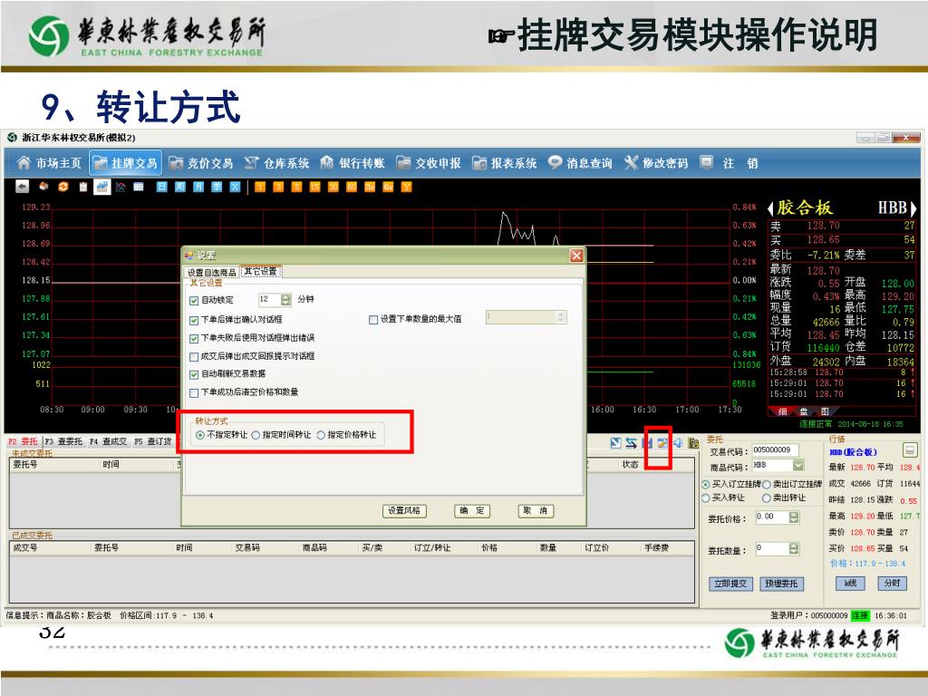Screen dimensions: 928x696
Task: Open the 市场主页 menu
Action: tap(49, 163)
